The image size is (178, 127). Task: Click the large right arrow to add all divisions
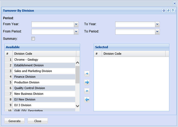tap(87, 82)
